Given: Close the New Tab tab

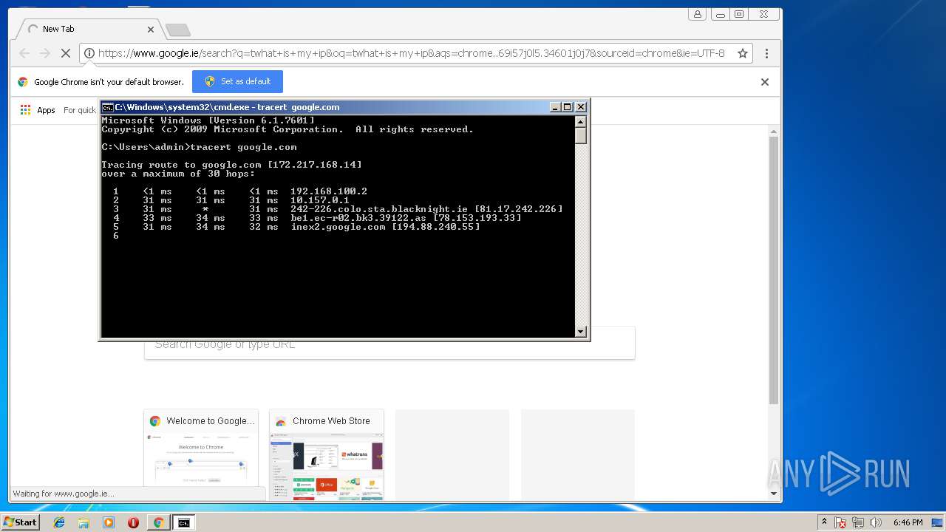Looking at the screenshot, I should click(x=151, y=30).
